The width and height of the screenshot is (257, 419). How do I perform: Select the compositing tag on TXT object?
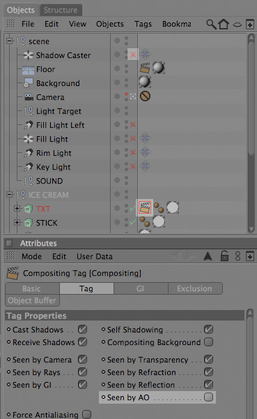pos(145,207)
